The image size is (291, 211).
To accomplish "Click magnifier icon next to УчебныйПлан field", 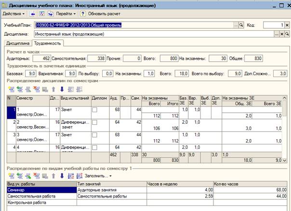I will point(241,25).
